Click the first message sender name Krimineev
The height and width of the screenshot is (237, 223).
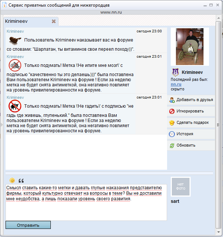(15, 31)
